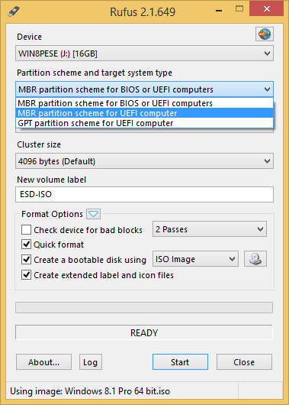Toggle the Format Options advanced arrow
289x405 pixels.
pyautogui.click(x=93, y=214)
